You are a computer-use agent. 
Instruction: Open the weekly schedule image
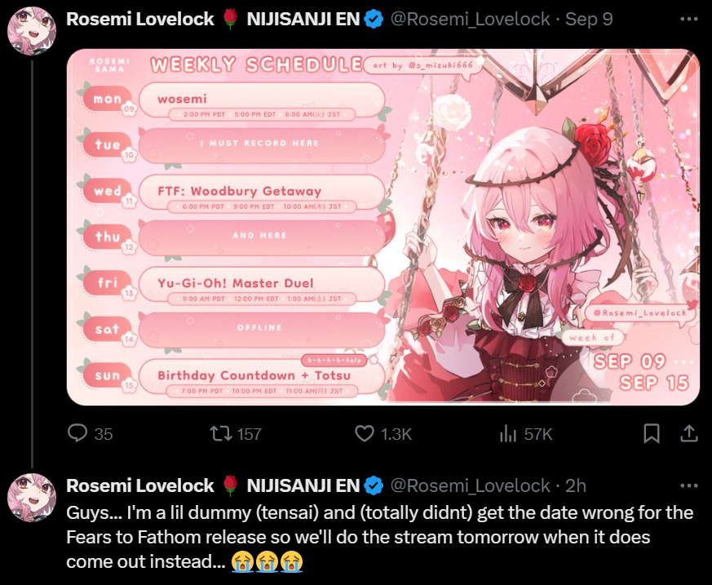pyautogui.click(x=383, y=227)
